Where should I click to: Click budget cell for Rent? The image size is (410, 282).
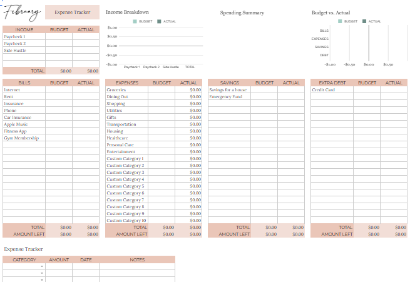point(59,97)
